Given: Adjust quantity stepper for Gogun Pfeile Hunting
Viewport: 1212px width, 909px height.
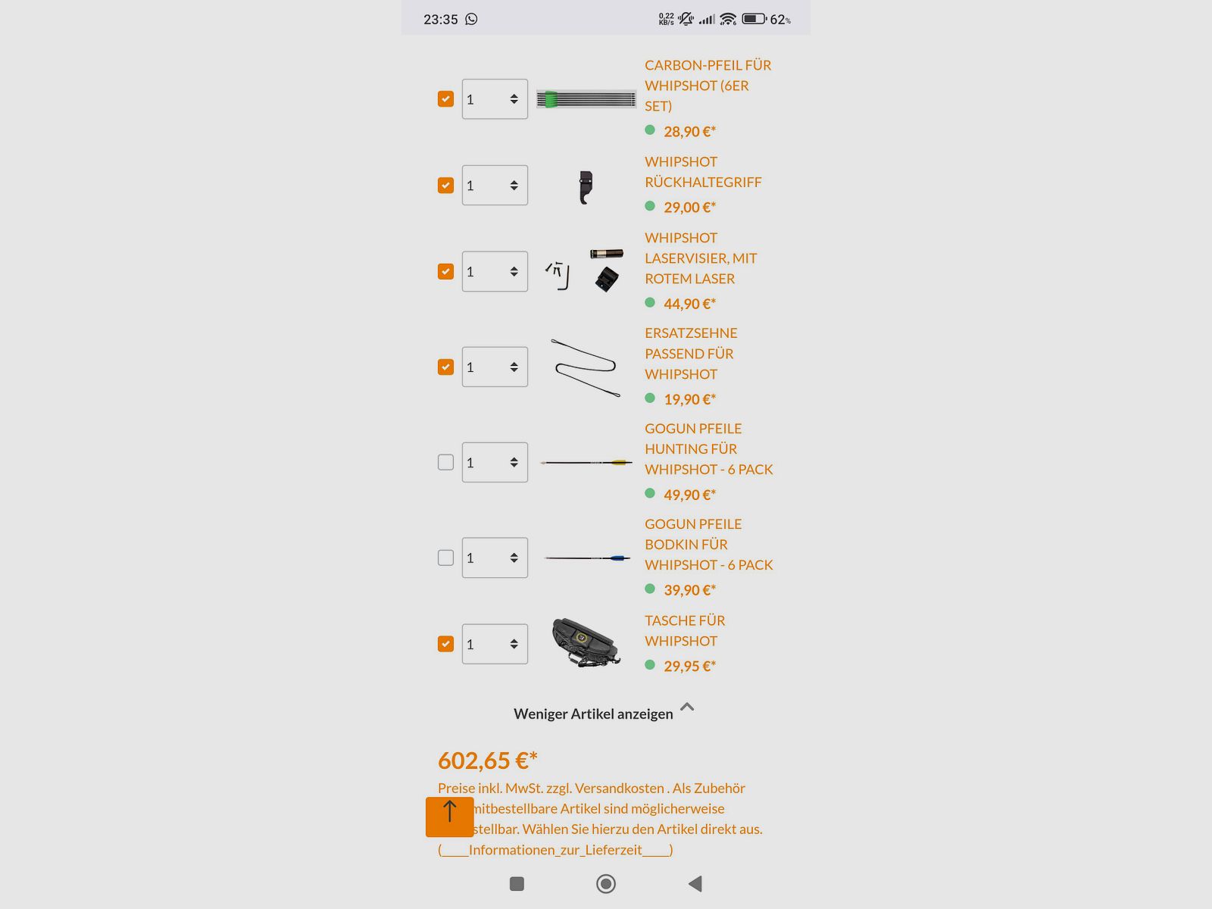Looking at the screenshot, I should [514, 463].
